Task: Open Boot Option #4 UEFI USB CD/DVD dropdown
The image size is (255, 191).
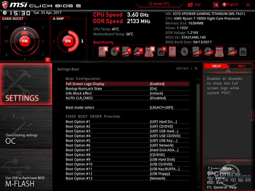Action: pyautogui.click(x=165, y=136)
